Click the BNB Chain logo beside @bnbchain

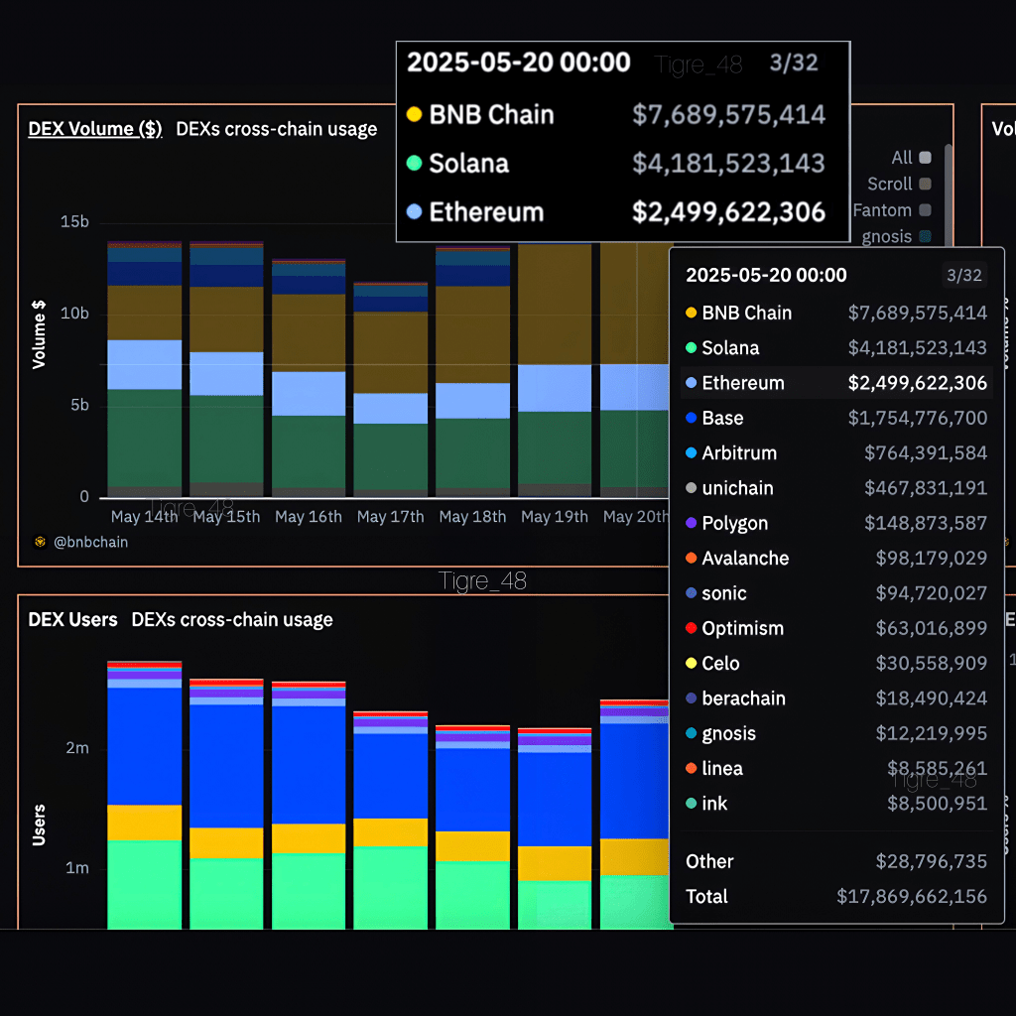40,543
